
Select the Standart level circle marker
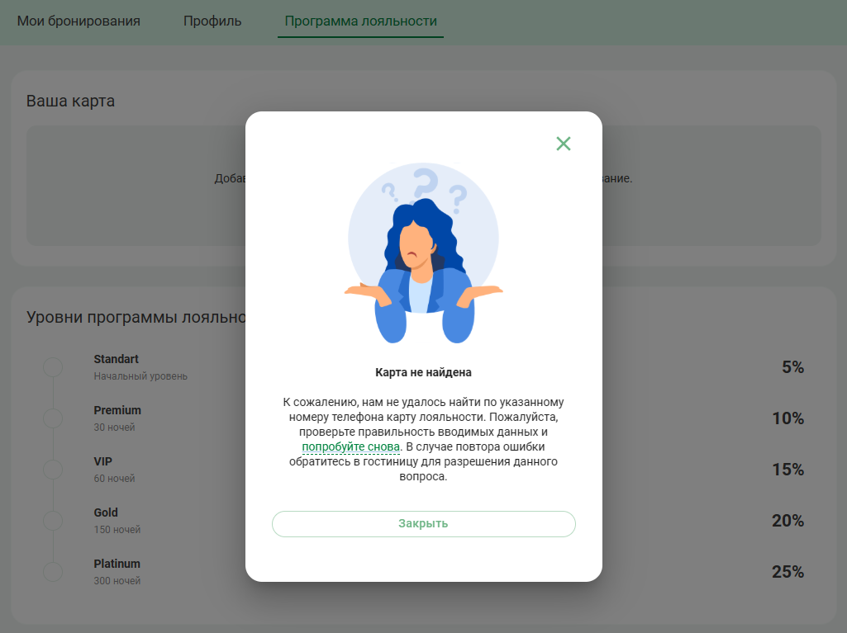pyautogui.click(x=53, y=367)
